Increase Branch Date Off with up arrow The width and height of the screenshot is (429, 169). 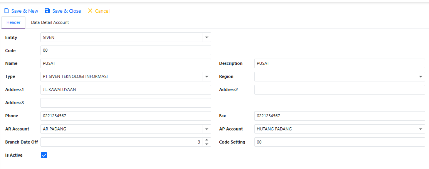tap(207, 140)
